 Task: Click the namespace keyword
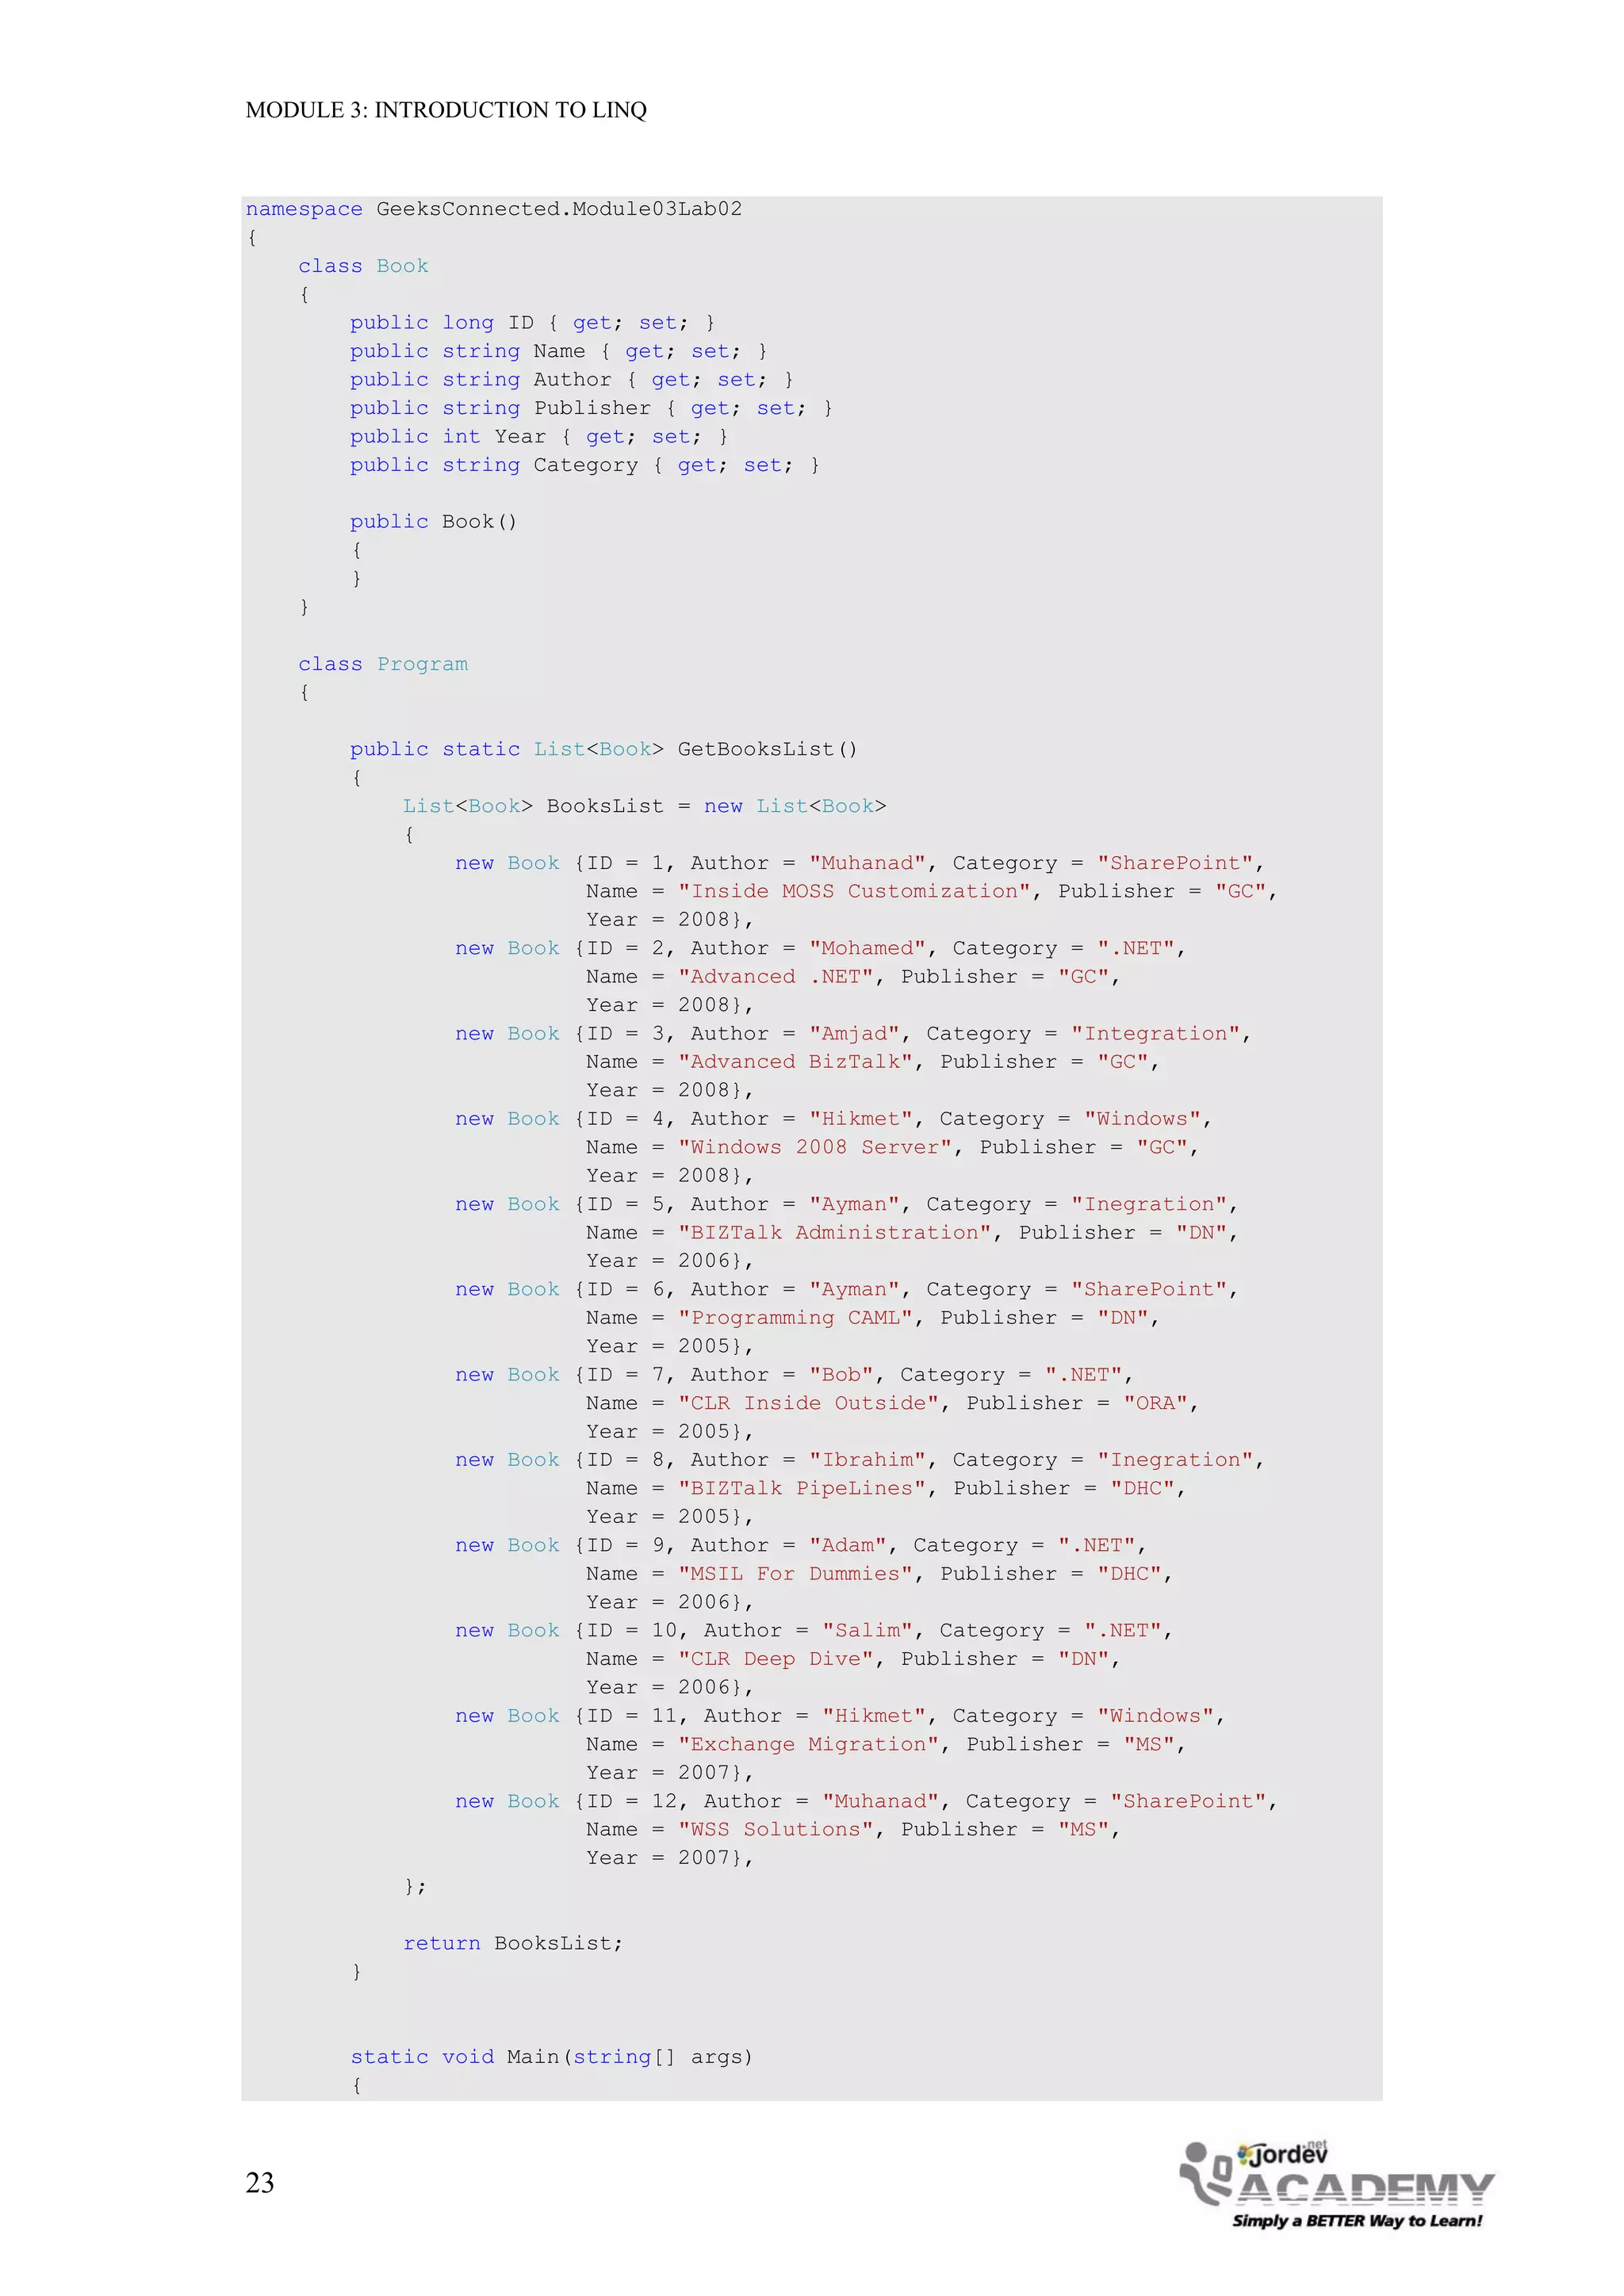tap(304, 209)
